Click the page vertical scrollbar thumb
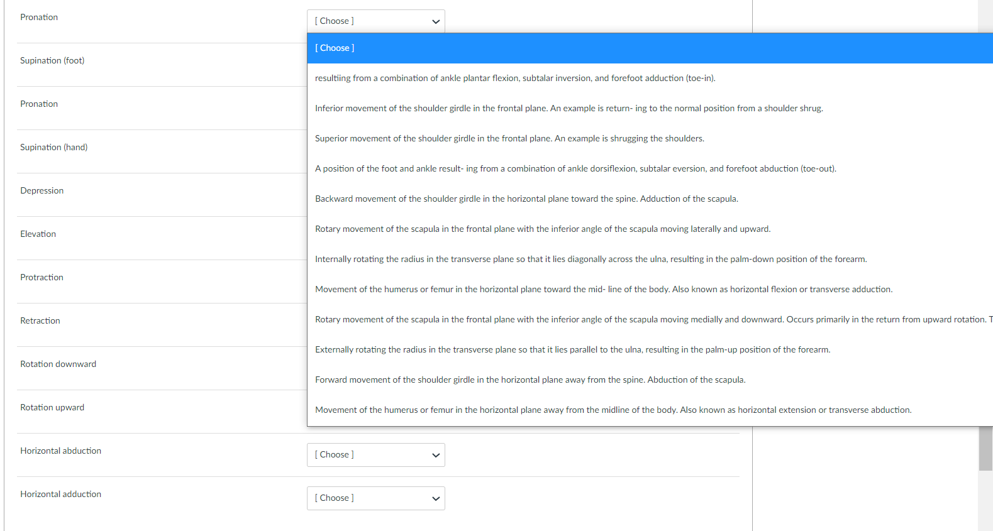The width and height of the screenshot is (993, 531). (x=985, y=448)
